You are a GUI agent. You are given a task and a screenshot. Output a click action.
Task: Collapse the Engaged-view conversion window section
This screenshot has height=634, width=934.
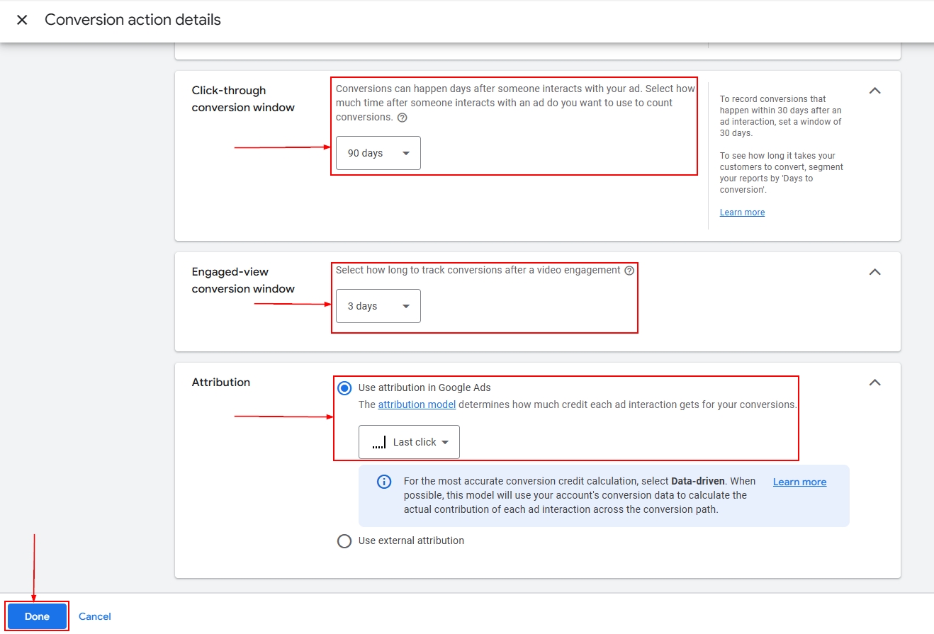875,272
